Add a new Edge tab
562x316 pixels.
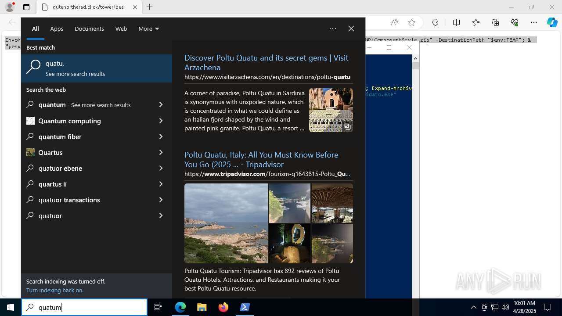point(150,7)
